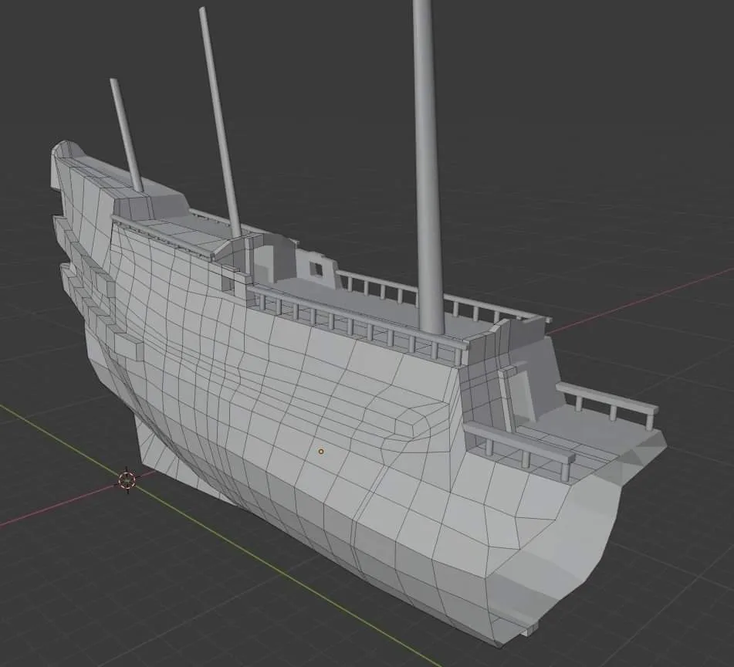Click the 3D cursor crosshair on the grid

click(x=127, y=479)
